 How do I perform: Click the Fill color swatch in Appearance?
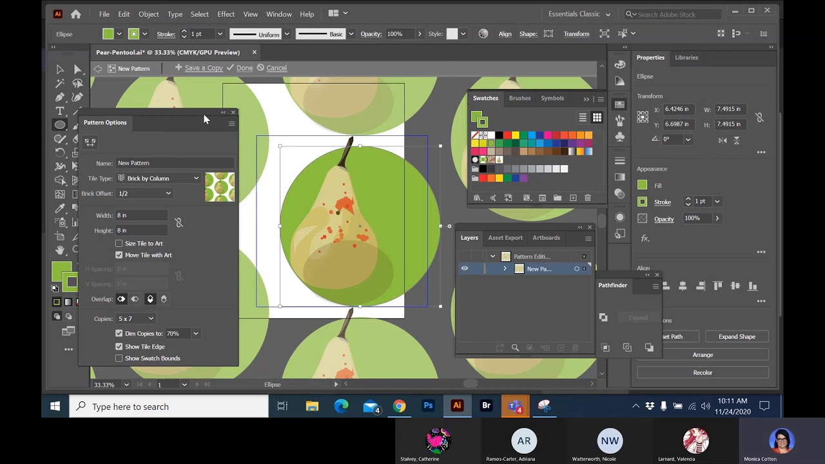(642, 186)
